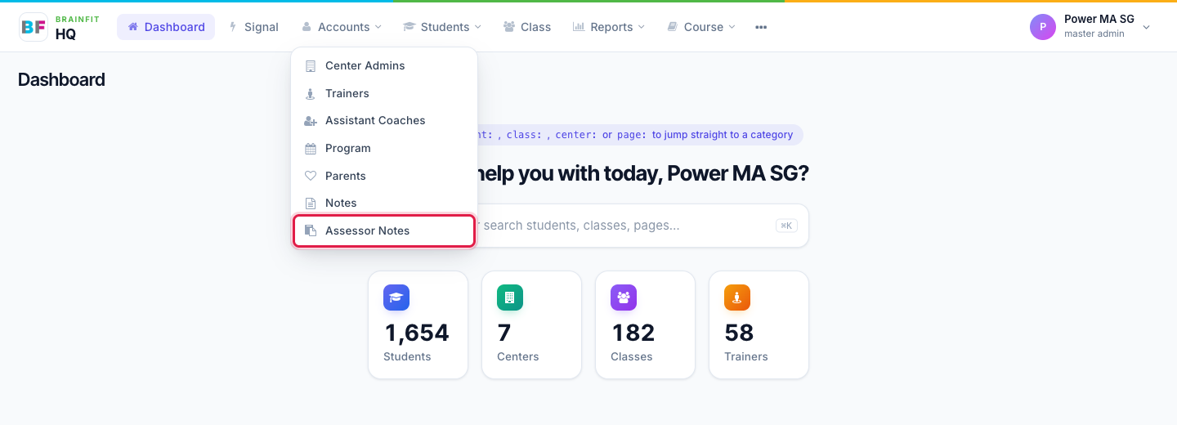Click the BrainFit HQ logo icon
The height and width of the screenshot is (425, 1177).
(34, 27)
